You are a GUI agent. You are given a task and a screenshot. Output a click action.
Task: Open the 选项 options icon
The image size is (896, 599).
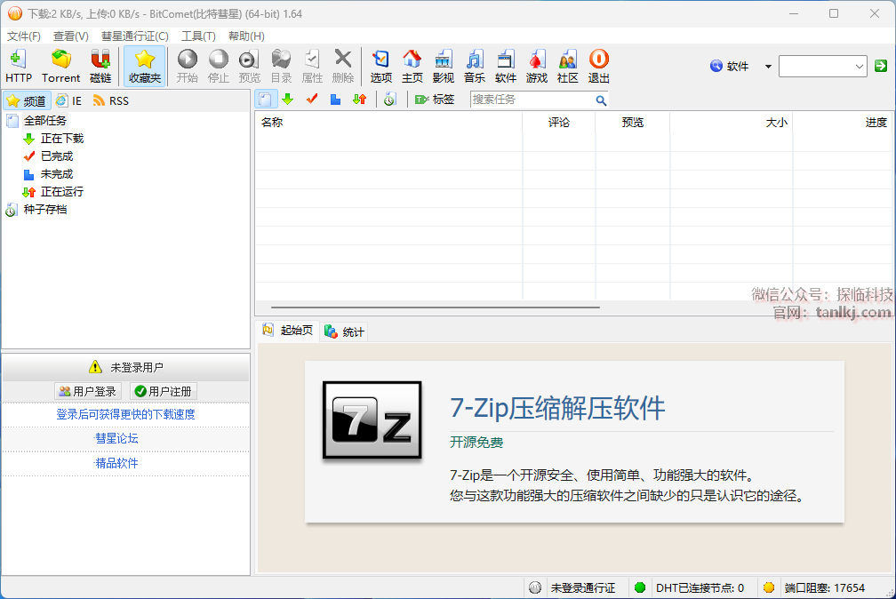pyautogui.click(x=380, y=67)
